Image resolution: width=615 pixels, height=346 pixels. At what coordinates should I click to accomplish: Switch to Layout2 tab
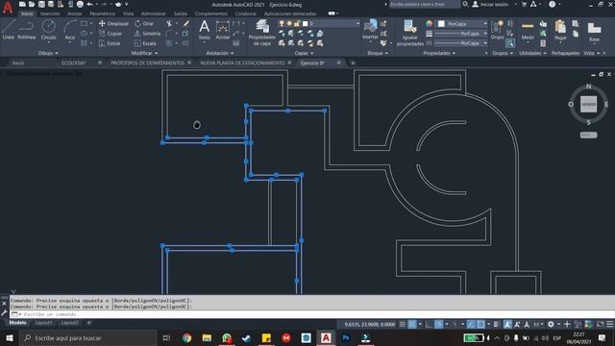70,323
